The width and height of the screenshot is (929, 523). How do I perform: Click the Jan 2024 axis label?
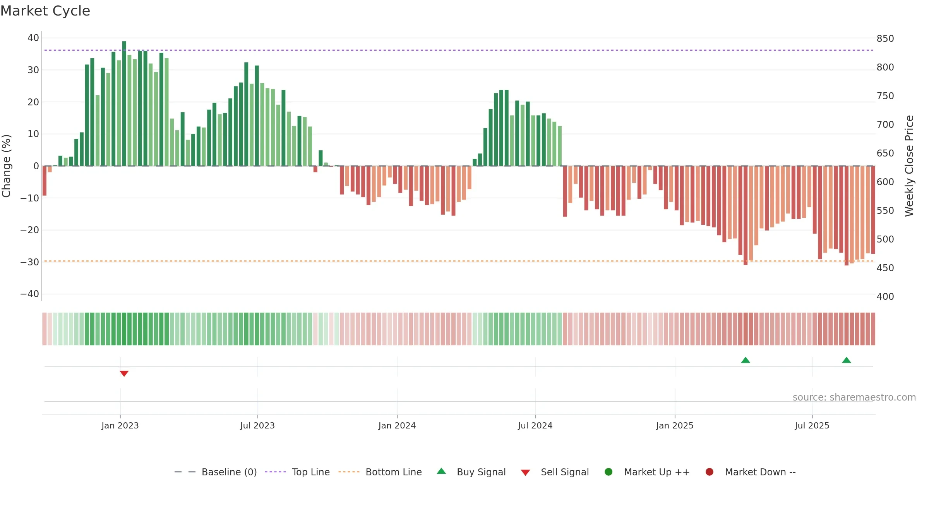coord(397,425)
